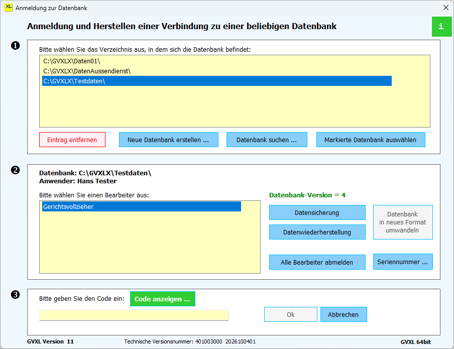Close the Anmeldung zur Datenbank window
This screenshot has height=349, width=454.
point(446,8)
